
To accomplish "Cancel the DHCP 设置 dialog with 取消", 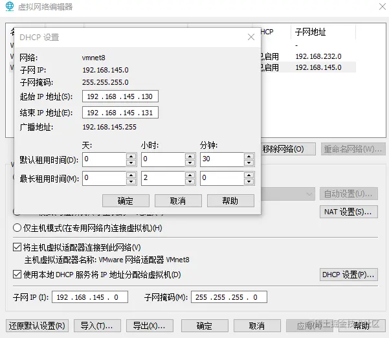I will 178,201.
